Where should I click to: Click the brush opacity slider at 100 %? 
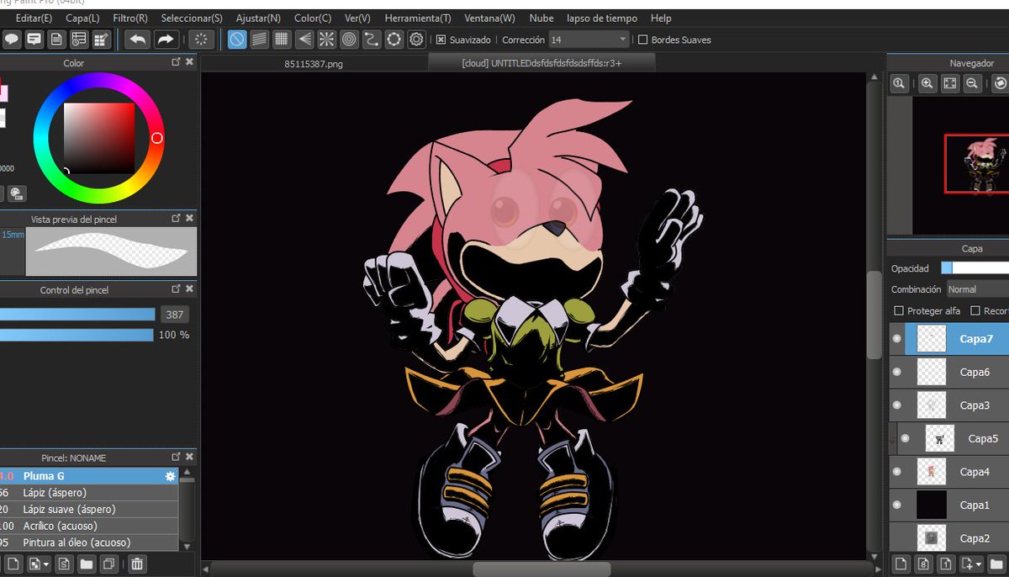point(77,335)
